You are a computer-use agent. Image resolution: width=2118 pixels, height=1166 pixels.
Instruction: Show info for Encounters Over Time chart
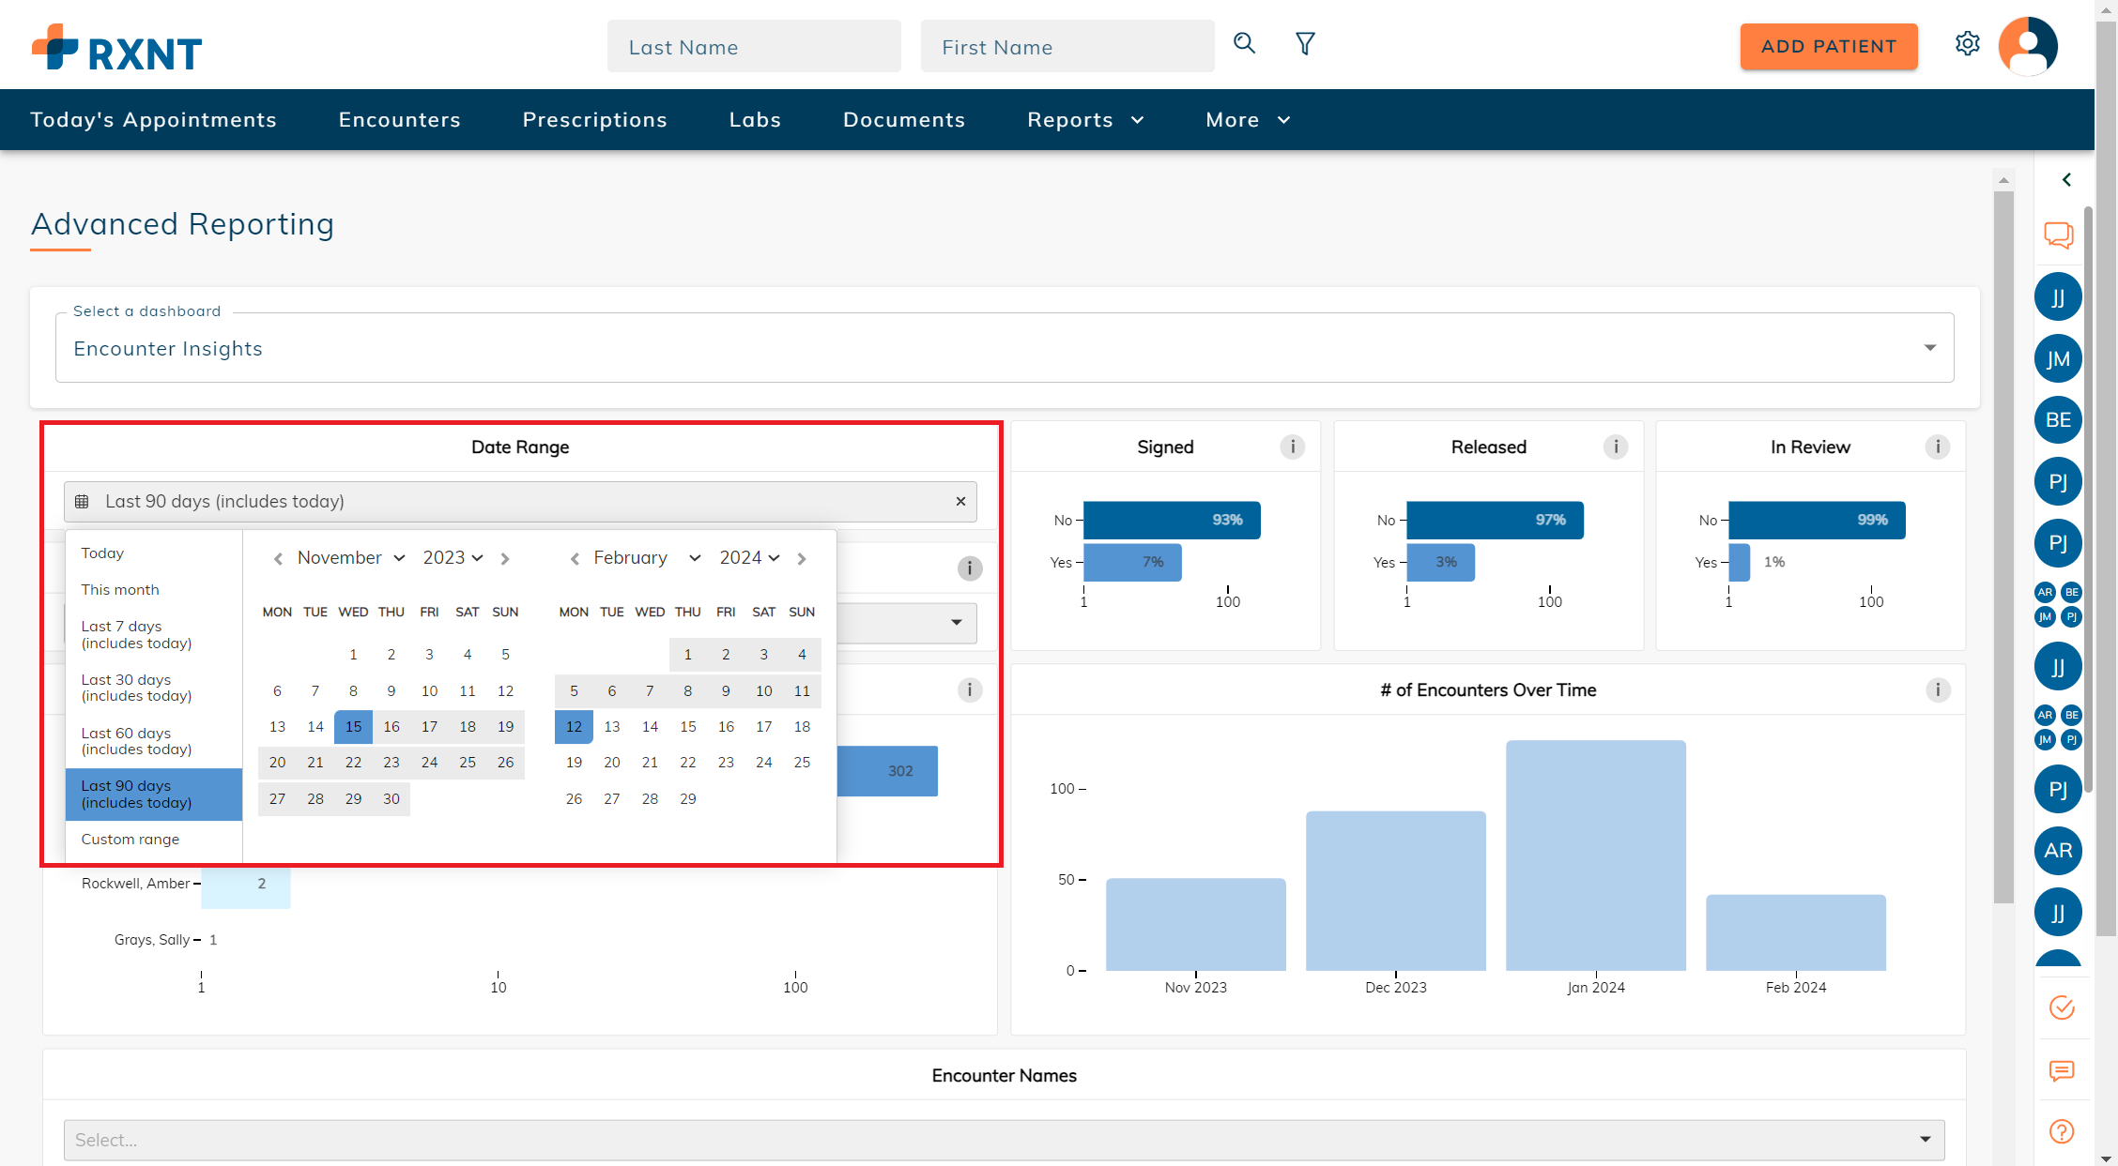tap(1937, 689)
